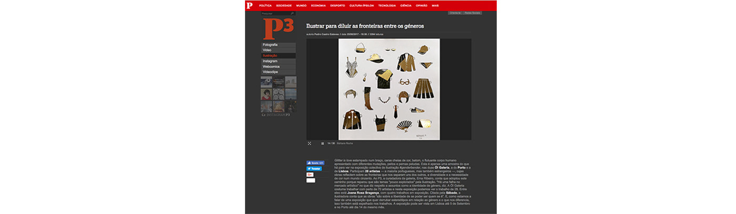Select Videoclipe in the sidebar
Screen dimensions: 736x214
point(279,72)
